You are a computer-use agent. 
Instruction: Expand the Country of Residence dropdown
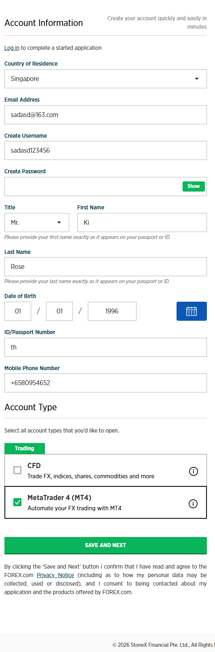(106, 79)
